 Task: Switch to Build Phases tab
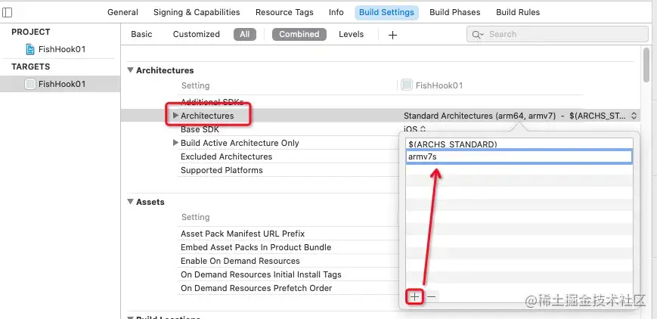pos(454,12)
